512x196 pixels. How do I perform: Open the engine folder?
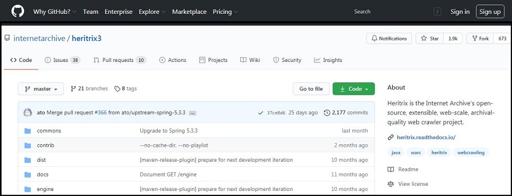pos(46,189)
